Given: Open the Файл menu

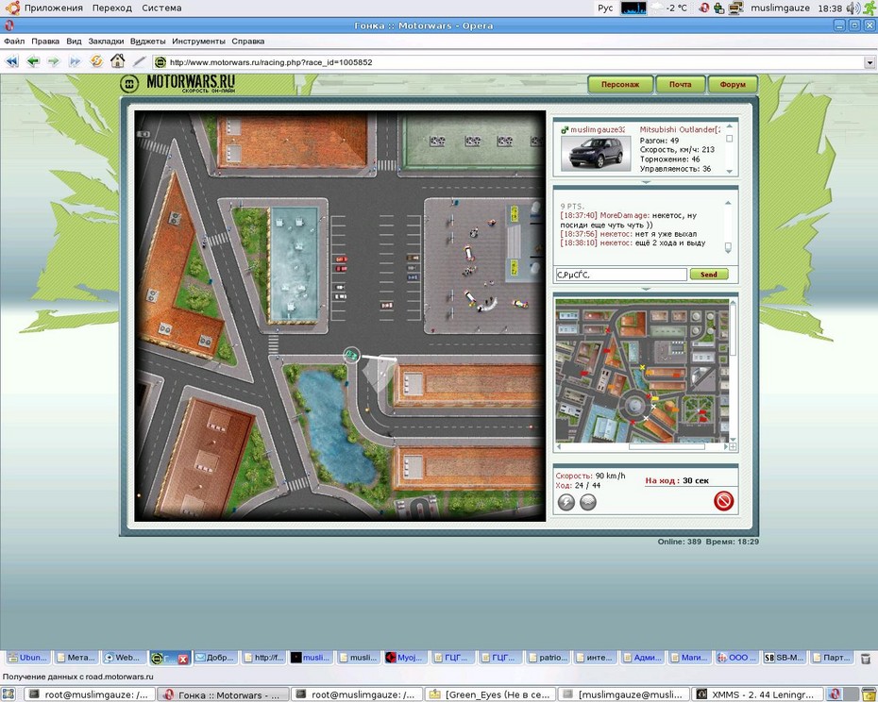Looking at the screenshot, I should [x=14, y=42].
